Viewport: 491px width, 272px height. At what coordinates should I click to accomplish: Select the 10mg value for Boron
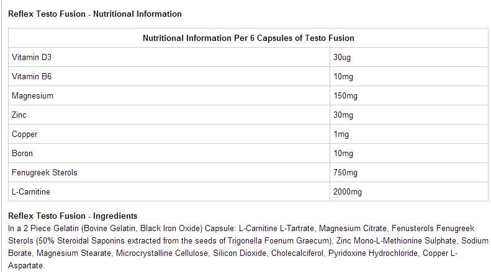(343, 153)
